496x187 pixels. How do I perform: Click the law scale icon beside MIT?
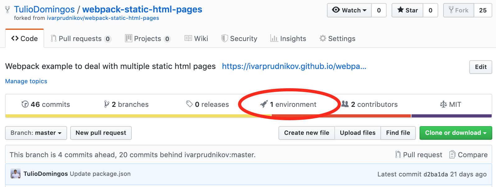point(443,104)
